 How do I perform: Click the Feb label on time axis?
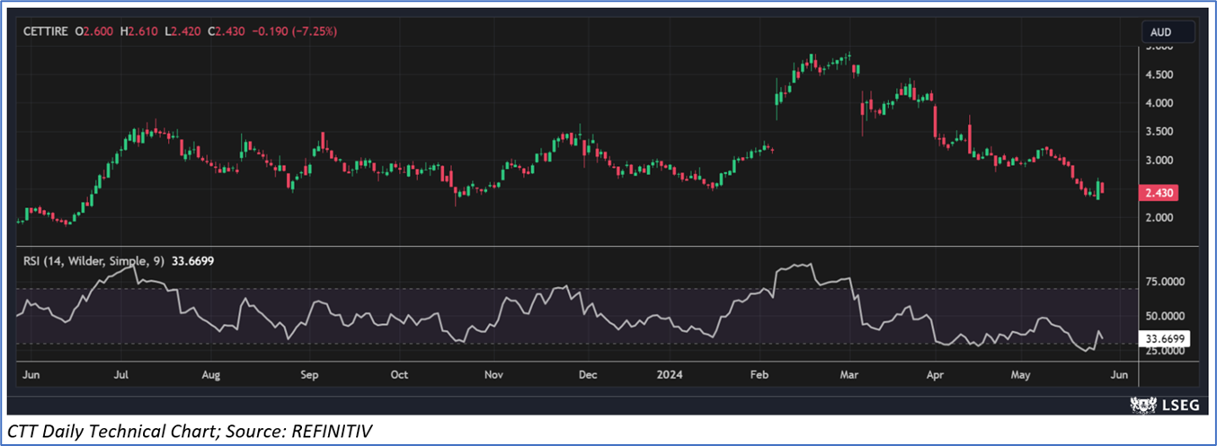point(760,374)
